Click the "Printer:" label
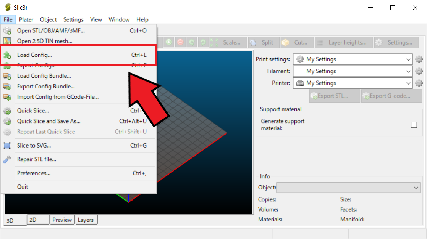 [x=281, y=83]
